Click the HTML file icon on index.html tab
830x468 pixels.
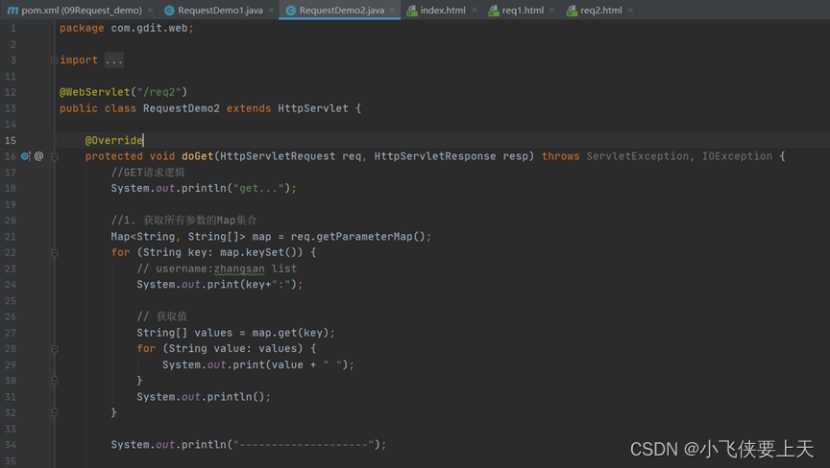412,11
